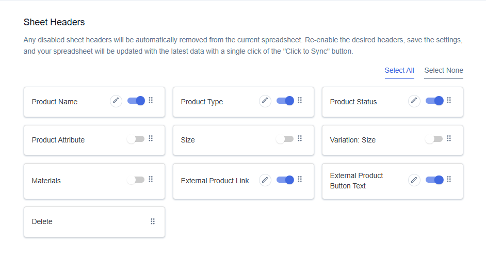
Task: Click edit pencil for External Product Link
Action: (x=265, y=180)
